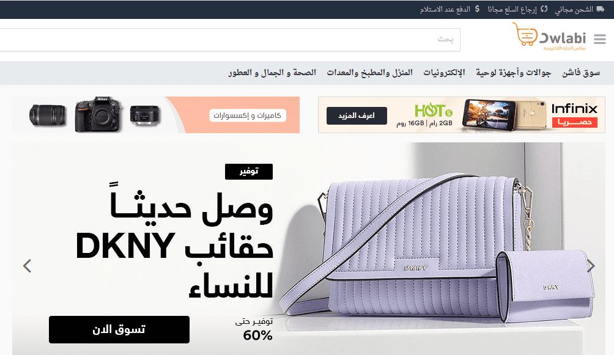Go to previous slide with left arrow

click(x=27, y=266)
